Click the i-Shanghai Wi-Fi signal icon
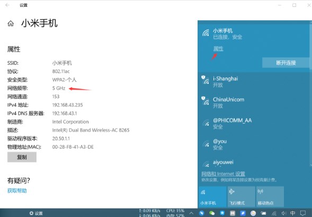 pyautogui.click(x=205, y=80)
